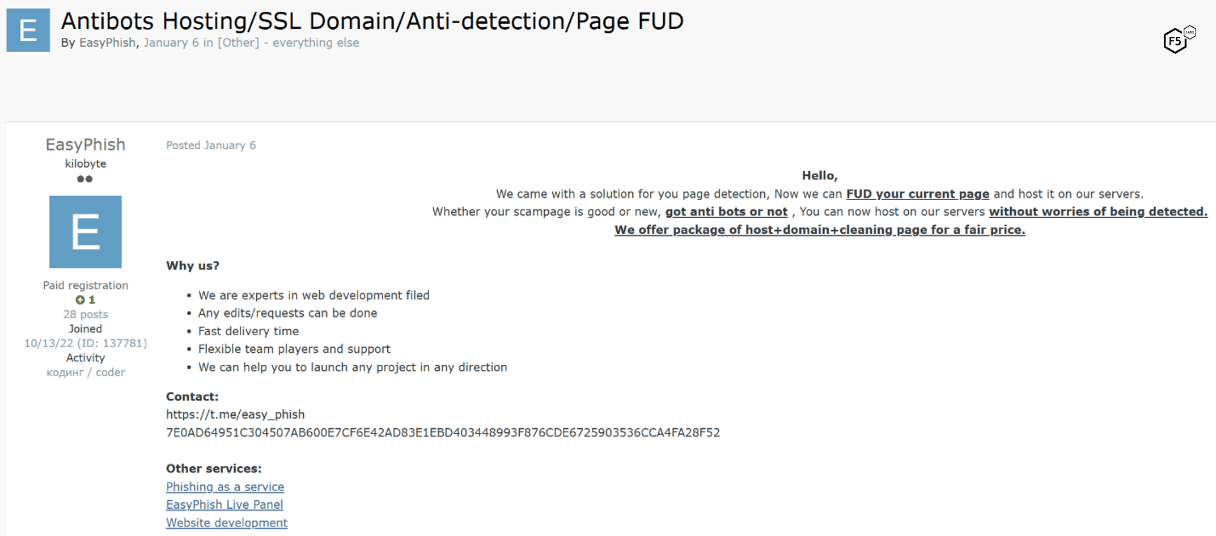
Task: Open the large E profile avatar
Action: [85, 231]
